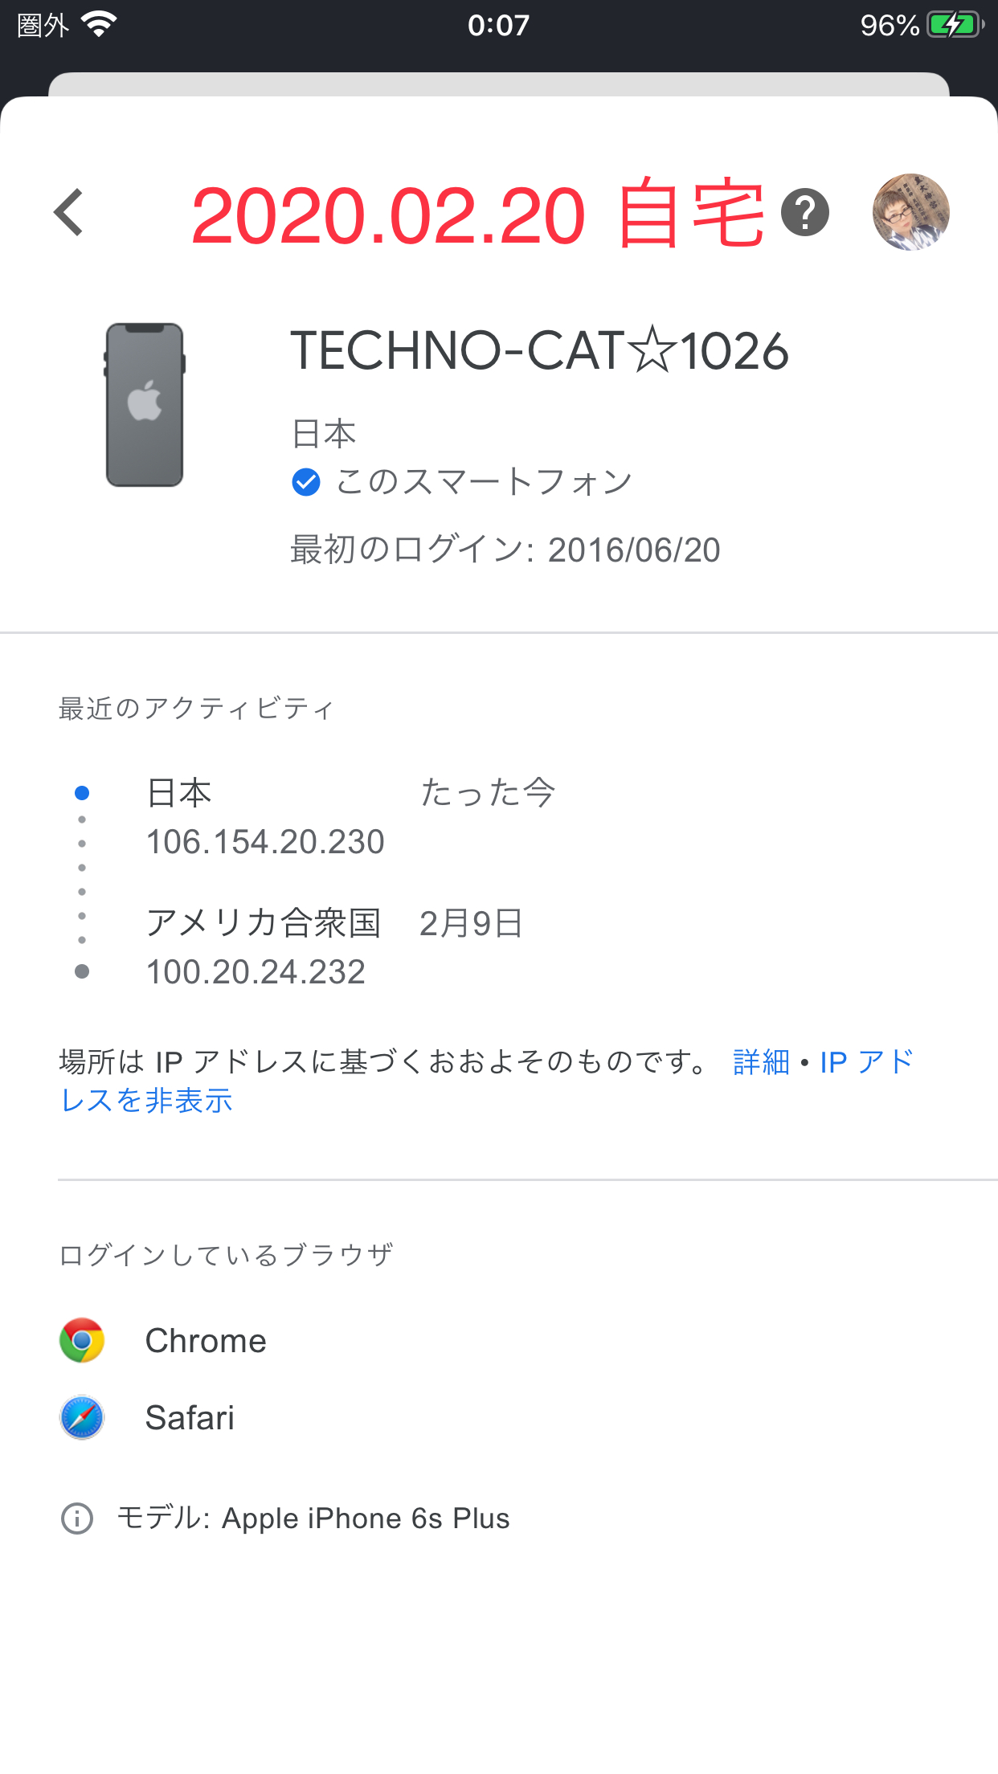Screen dimensions: 998x1774
Task: Tap the Chrome browser label
Action: (206, 1341)
